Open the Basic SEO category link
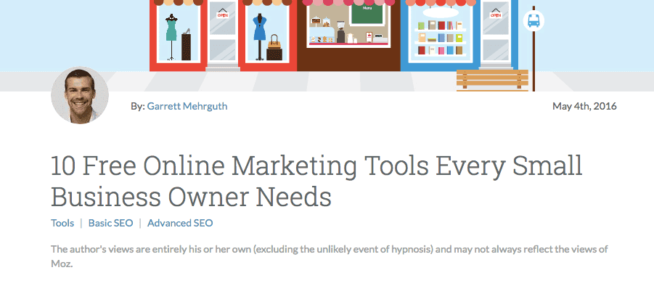Image resolution: width=654 pixels, height=294 pixels. pyautogui.click(x=110, y=223)
